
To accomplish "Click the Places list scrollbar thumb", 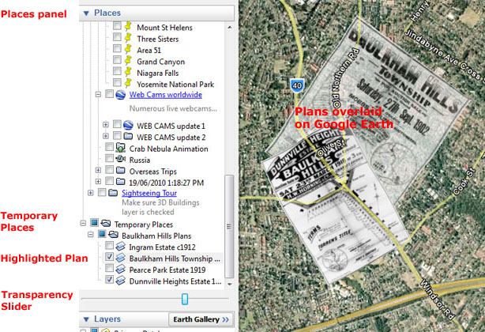I will tap(229, 227).
